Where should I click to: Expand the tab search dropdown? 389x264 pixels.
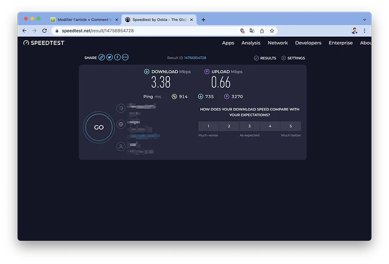click(365, 20)
